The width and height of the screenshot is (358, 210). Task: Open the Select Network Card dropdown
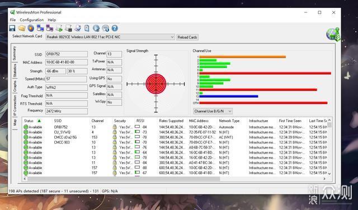click(110, 37)
